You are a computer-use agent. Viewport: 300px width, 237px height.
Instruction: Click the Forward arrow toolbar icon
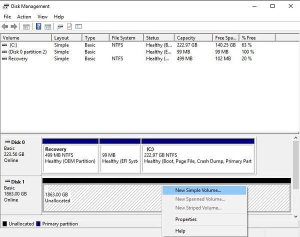click(14, 26)
